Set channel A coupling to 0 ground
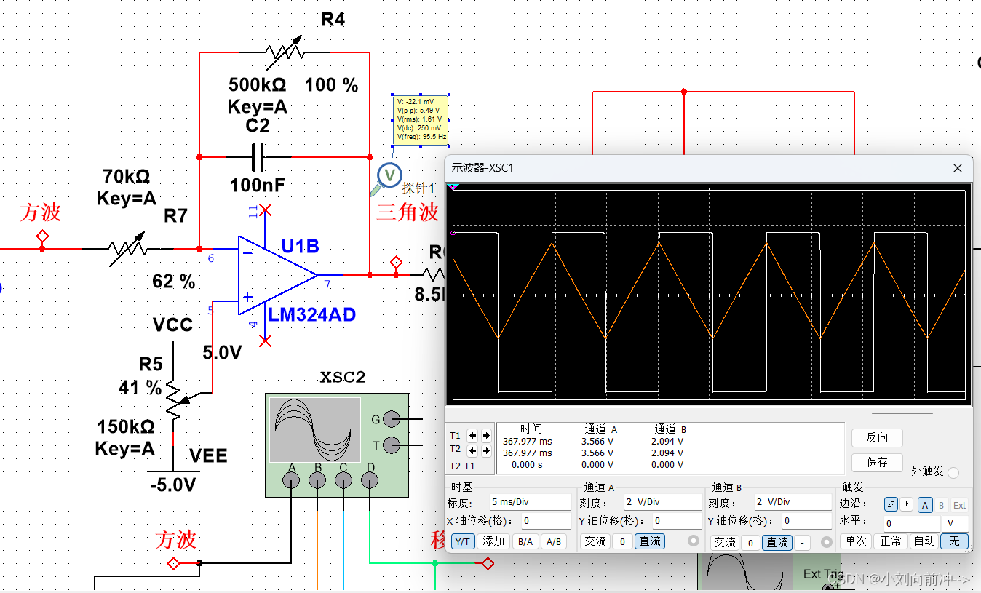981x593 pixels. pos(622,541)
